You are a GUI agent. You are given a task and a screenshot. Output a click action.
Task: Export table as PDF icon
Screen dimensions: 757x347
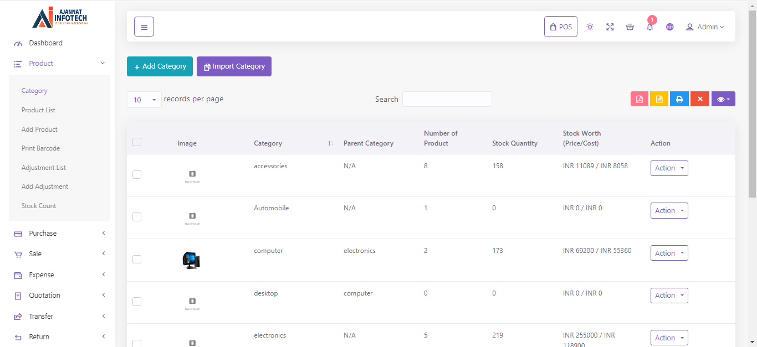tap(639, 99)
